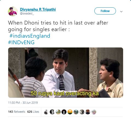Open ninth liker avatar with pale pink image
The width and height of the screenshot is (131, 119).
94,112
